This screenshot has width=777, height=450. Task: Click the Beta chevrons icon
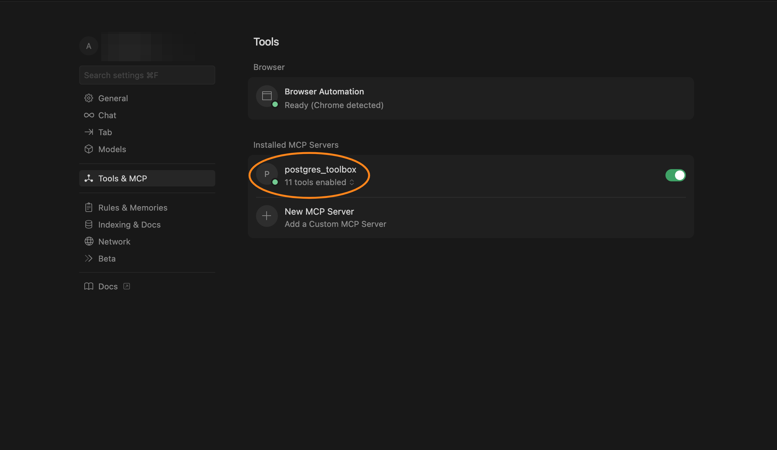click(89, 258)
